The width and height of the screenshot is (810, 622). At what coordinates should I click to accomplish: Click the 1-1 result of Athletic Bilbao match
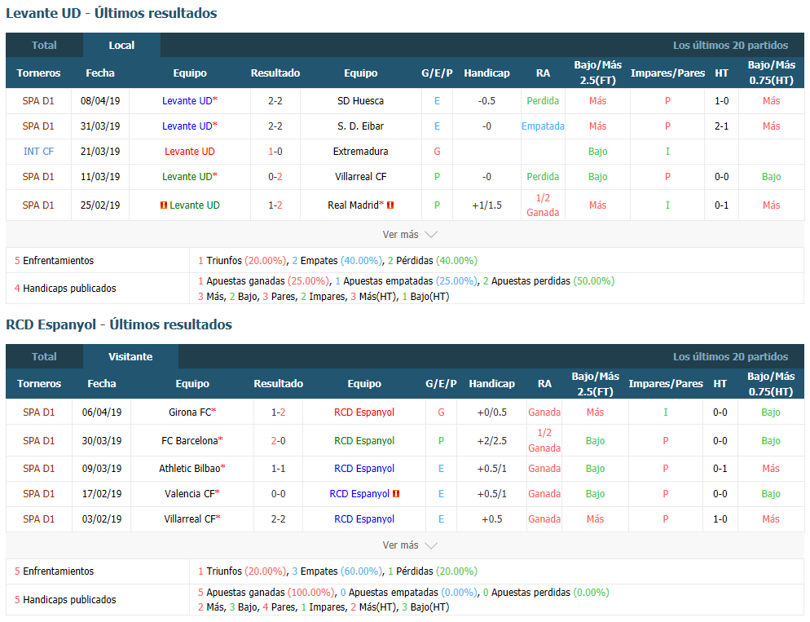[279, 469]
